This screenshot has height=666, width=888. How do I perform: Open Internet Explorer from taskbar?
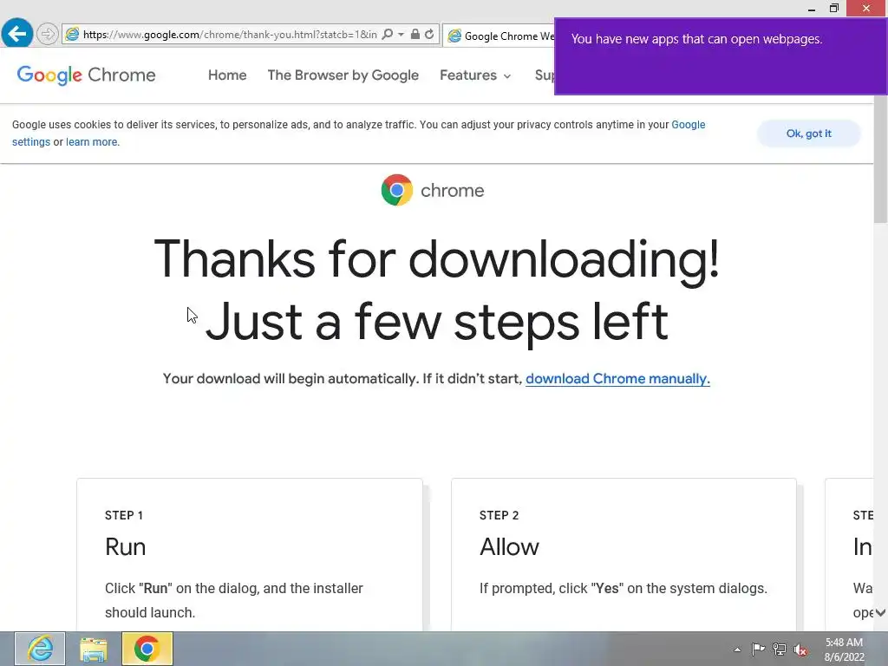pyautogui.click(x=40, y=649)
